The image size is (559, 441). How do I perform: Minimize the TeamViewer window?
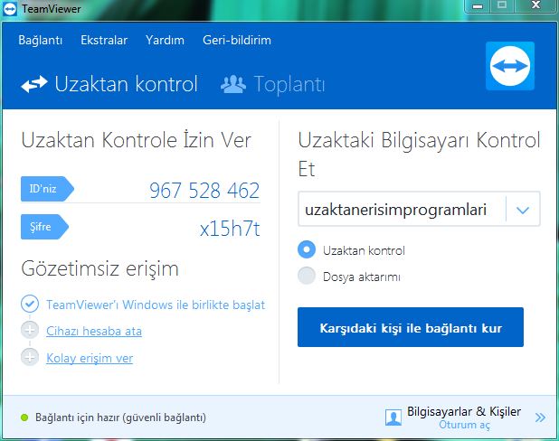pos(478,5)
